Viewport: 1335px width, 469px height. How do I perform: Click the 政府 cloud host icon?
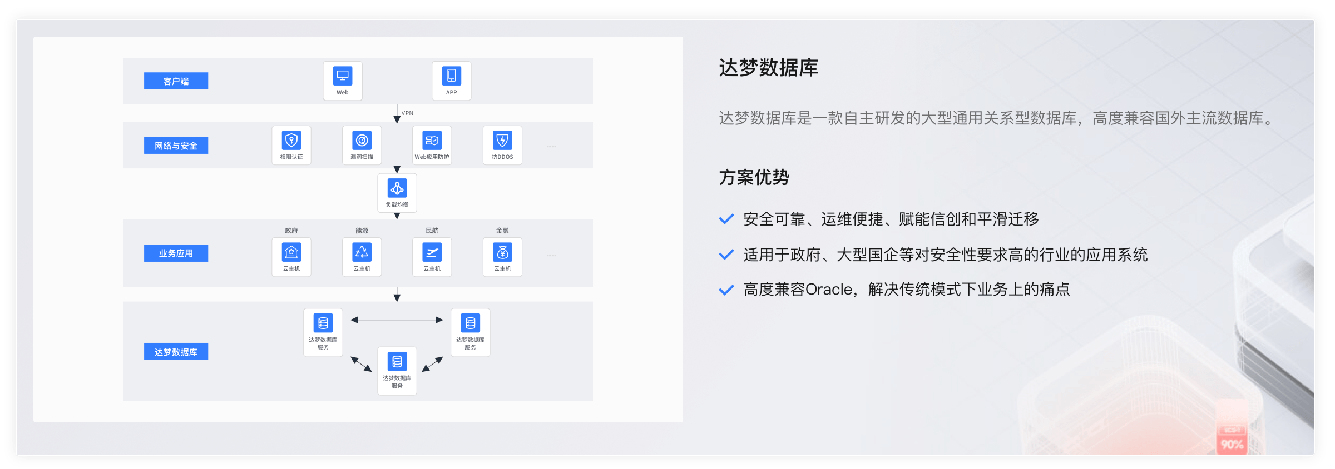click(291, 252)
